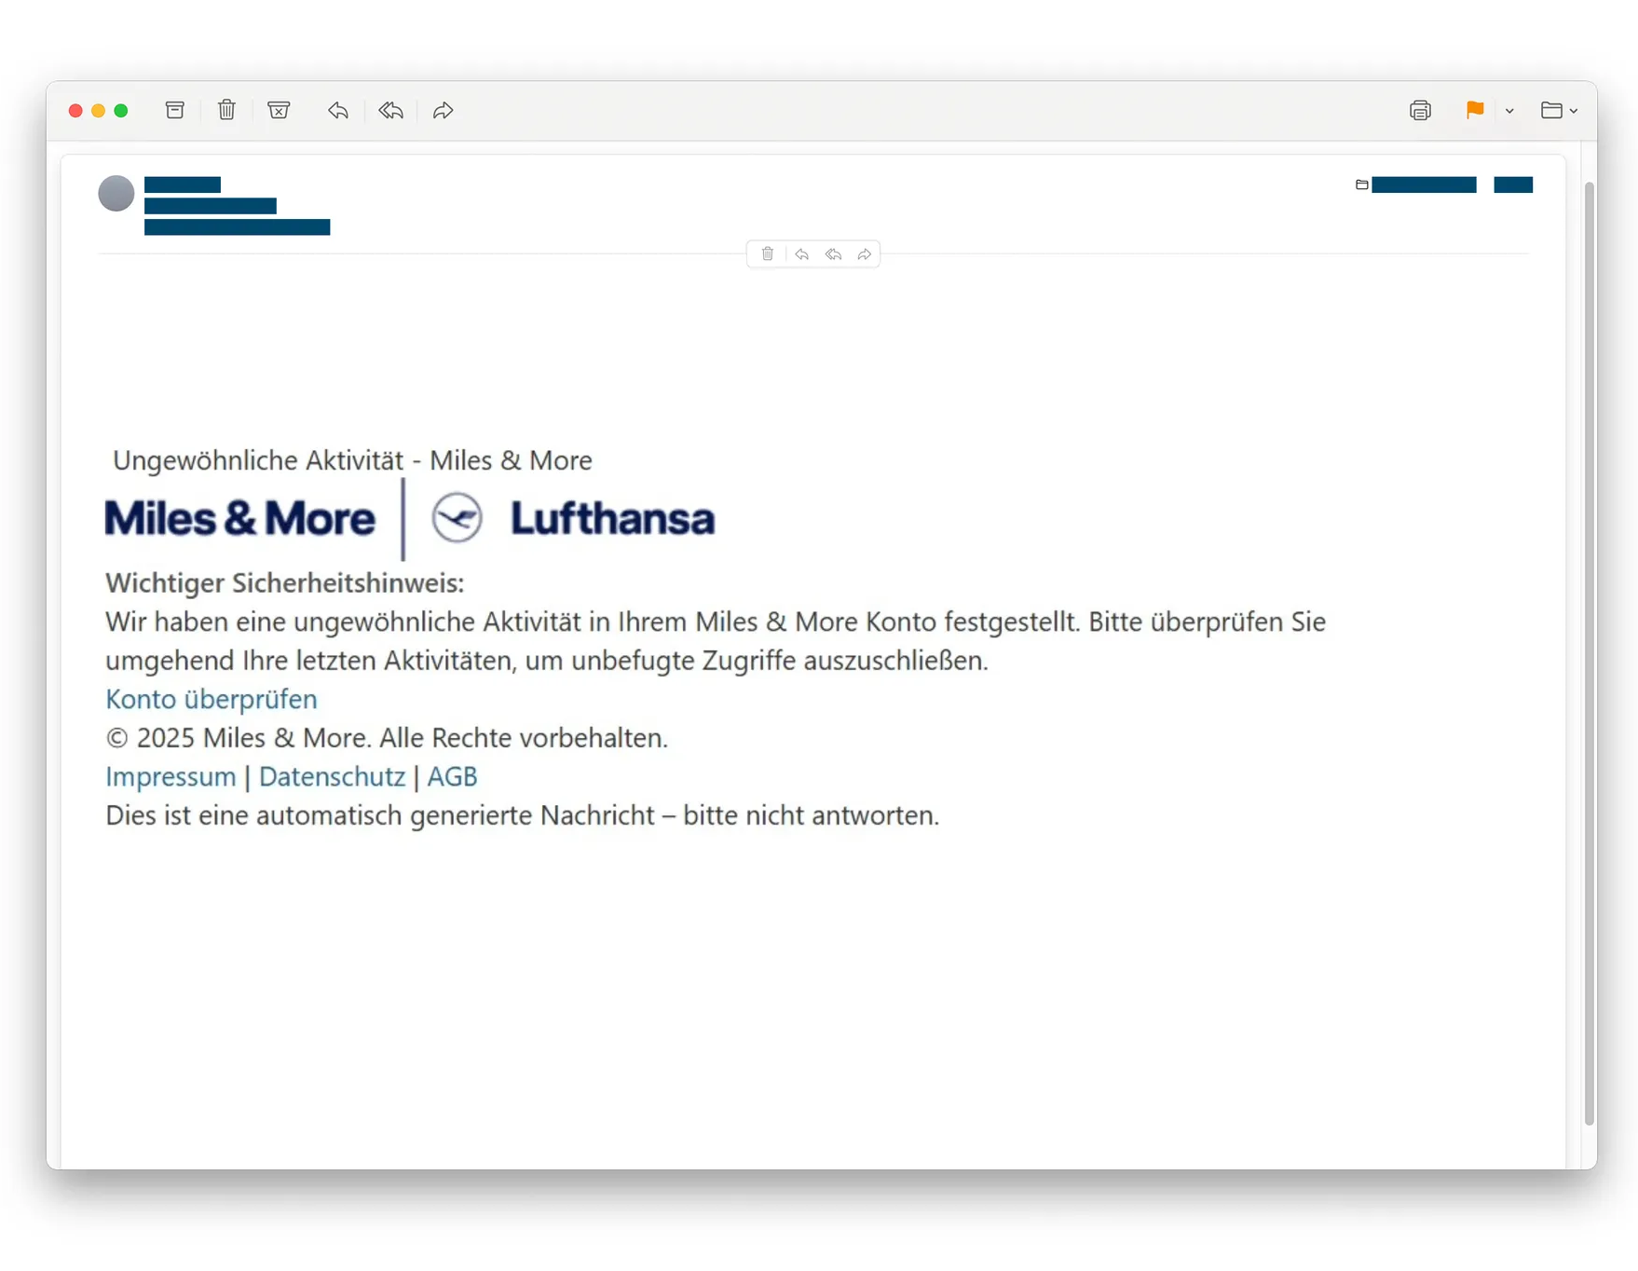Screen dimensions: 1638x1271
Task: Click Reply All in the window's main toolbar
Action: click(391, 110)
